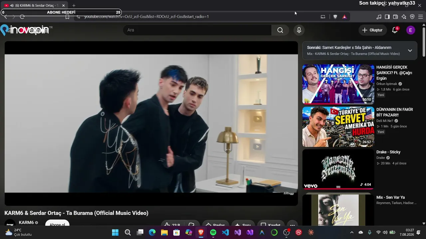This screenshot has width=426, height=239.
Task: Open the account avatar menu 'E'
Action: click(x=410, y=30)
